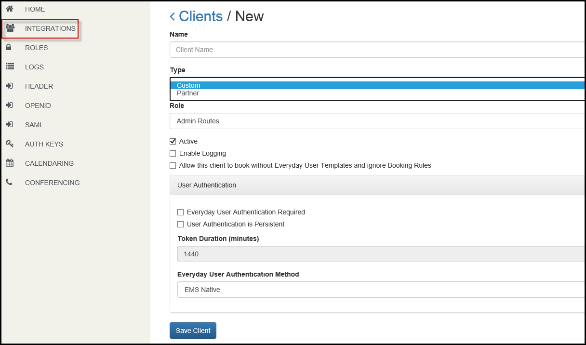Click the Auth Keys key icon
Screen dimensions: 586x345
click(x=11, y=144)
